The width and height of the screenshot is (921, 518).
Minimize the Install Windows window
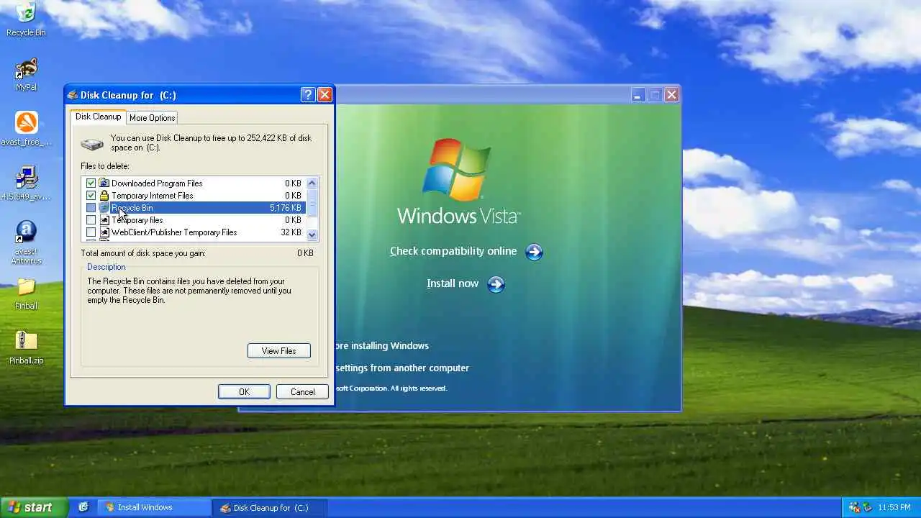[637, 95]
